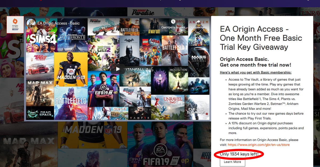
Task: Click the Vampyr cover in video
Action: [x=140, y=113]
